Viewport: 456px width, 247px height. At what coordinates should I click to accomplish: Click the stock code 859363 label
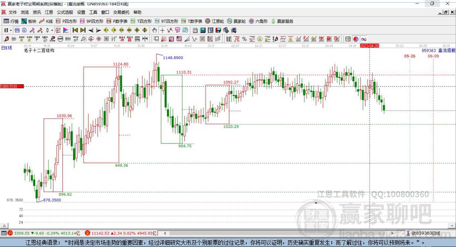click(x=429, y=50)
